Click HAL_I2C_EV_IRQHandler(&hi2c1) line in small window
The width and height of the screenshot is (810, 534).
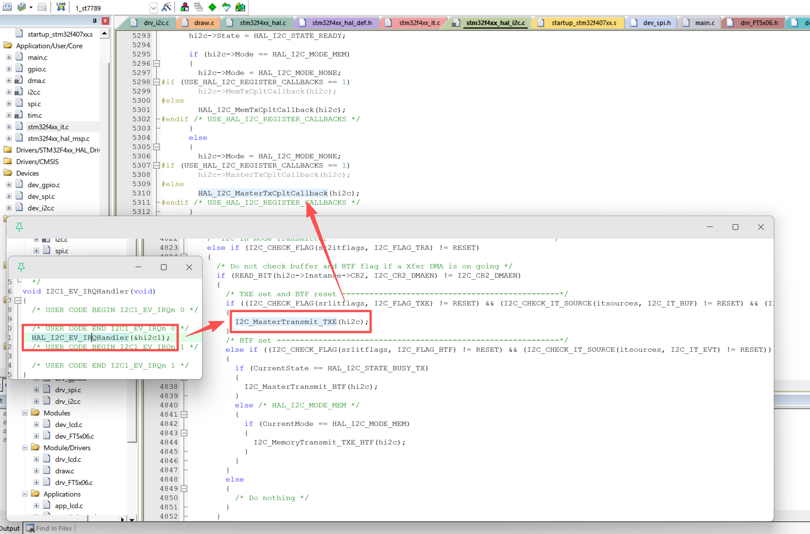100,337
